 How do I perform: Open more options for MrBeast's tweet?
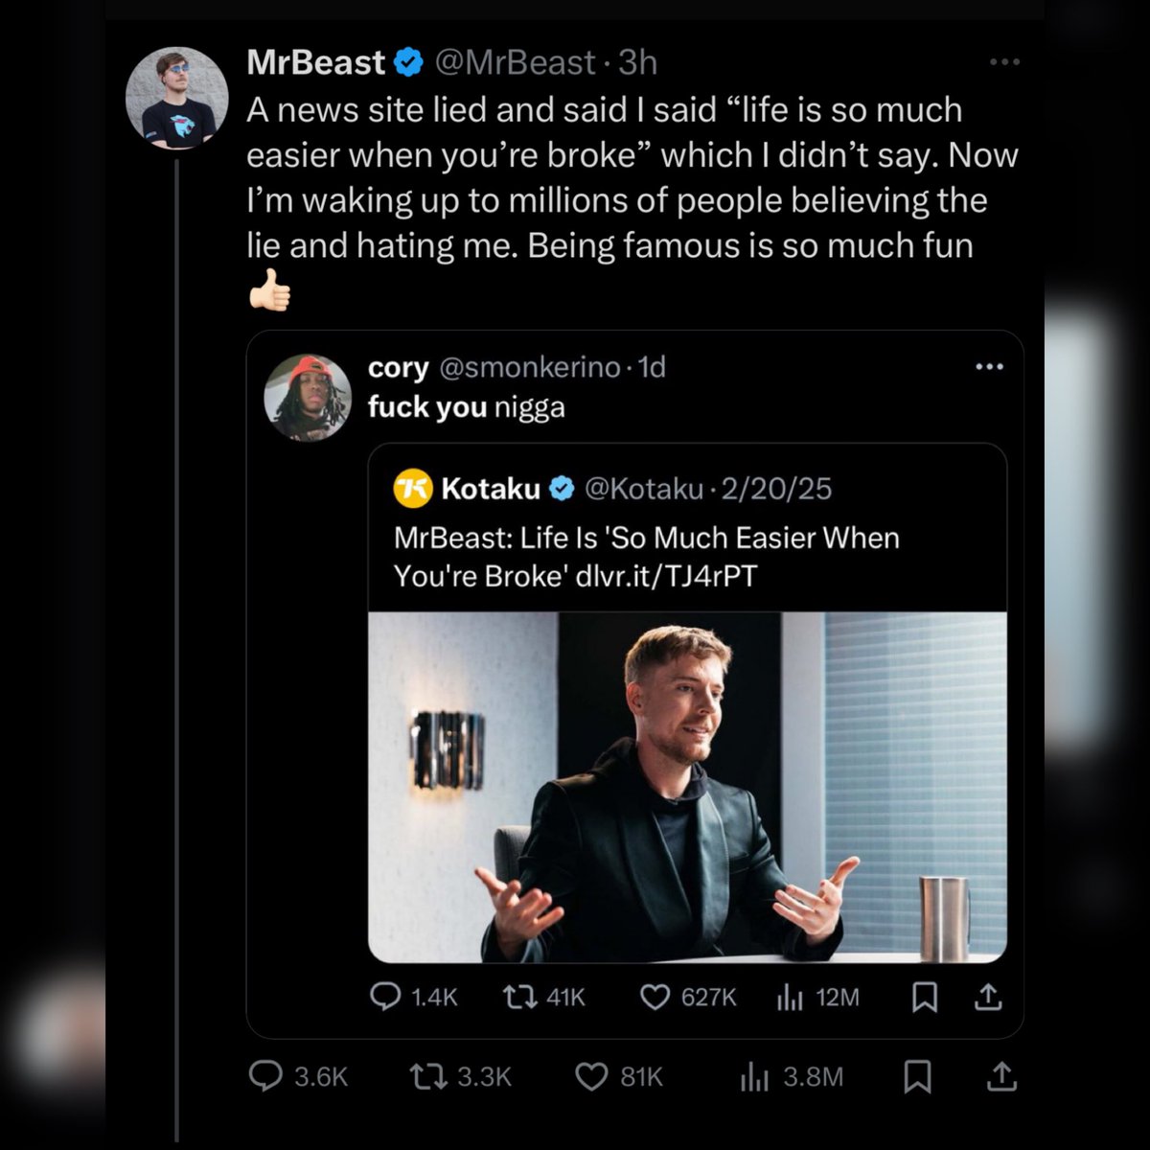1004,62
